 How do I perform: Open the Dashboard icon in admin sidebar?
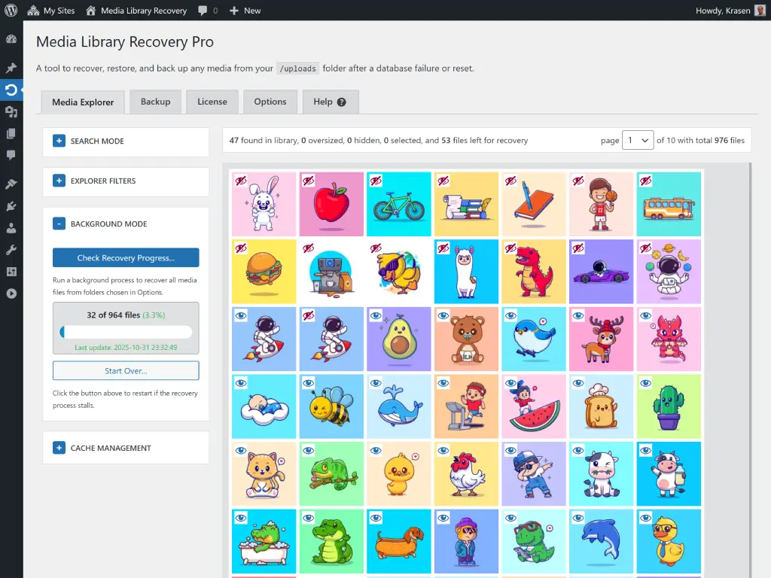point(11,40)
